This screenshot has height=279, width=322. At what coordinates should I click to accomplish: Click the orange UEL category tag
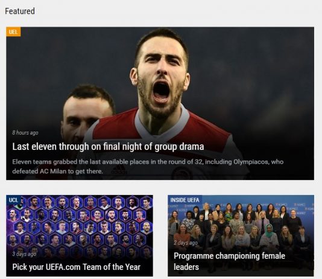click(x=13, y=32)
